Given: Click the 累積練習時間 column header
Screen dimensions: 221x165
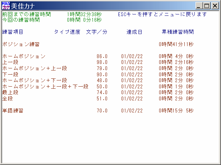Looking at the screenshot, I should pyautogui.click(x=178, y=32).
